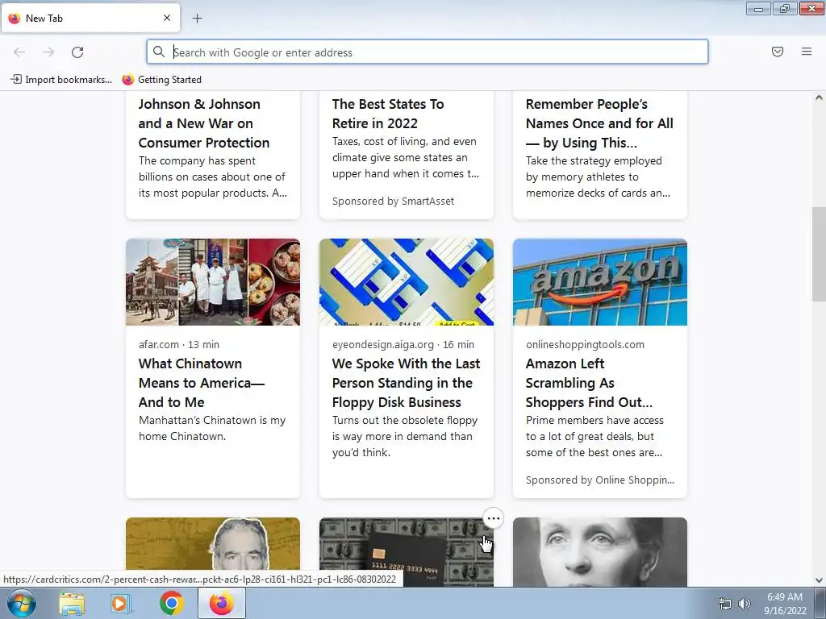Click 'Sponsored by Online Shoppin...' text
Screen dimensions: 826x619
click(599, 480)
